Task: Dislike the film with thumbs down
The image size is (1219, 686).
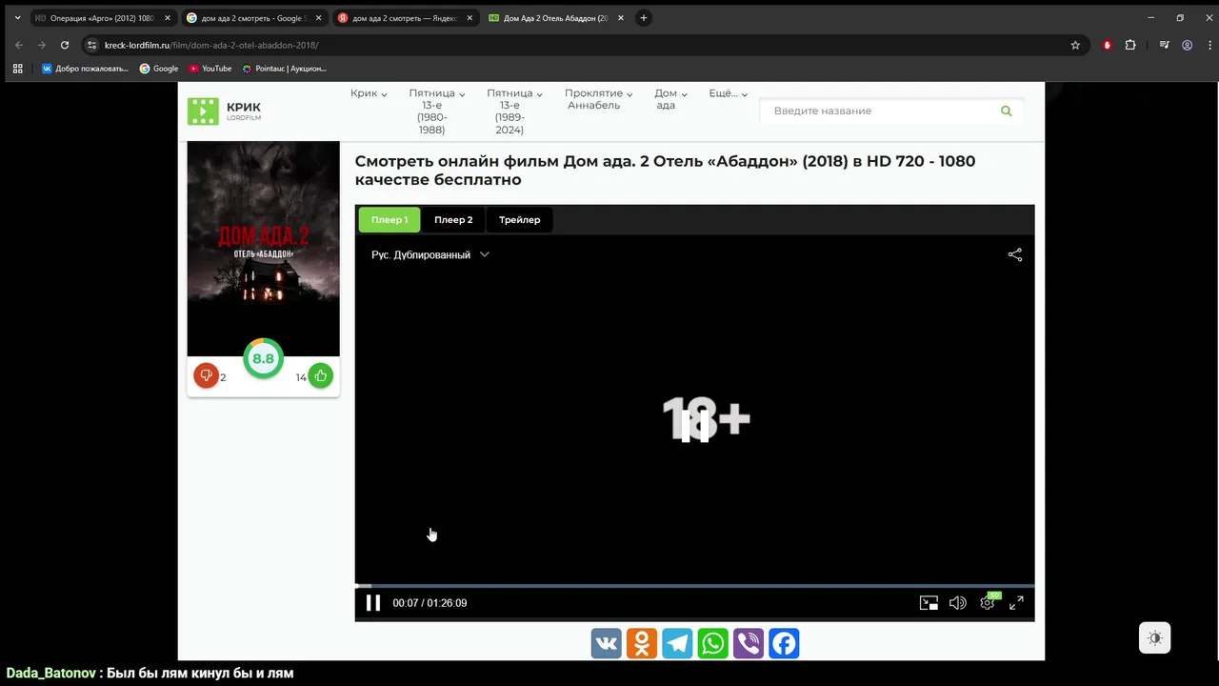Action: click(206, 376)
